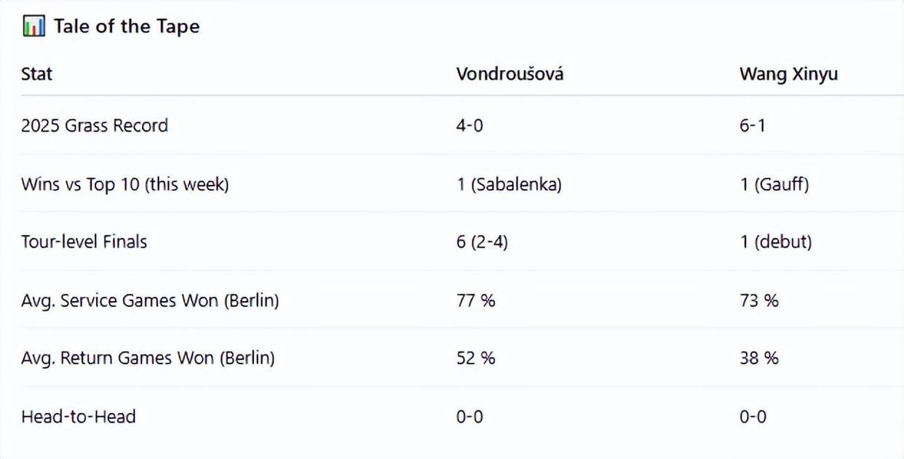Select the 2025 Grass Record row label
The width and height of the screenshot is (904, 459).
point(95,125)
